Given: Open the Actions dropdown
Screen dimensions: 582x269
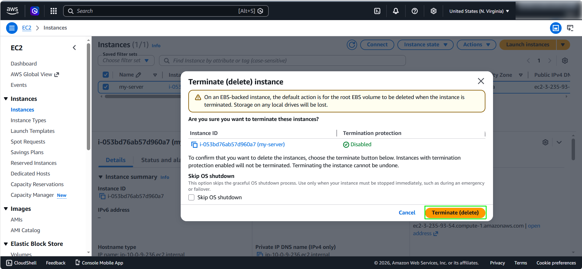Looking at the screenshot, I should click(477, 45).
